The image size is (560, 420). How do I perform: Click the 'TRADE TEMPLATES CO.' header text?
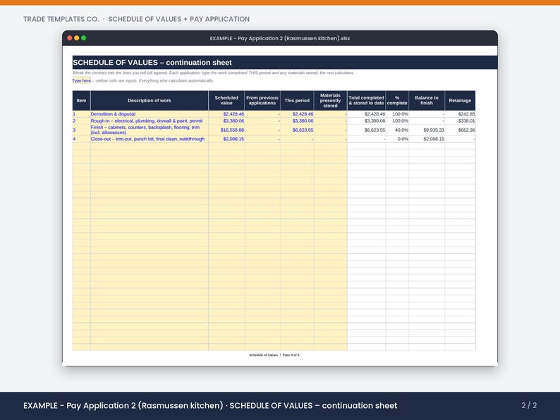[x=61, y=19]
